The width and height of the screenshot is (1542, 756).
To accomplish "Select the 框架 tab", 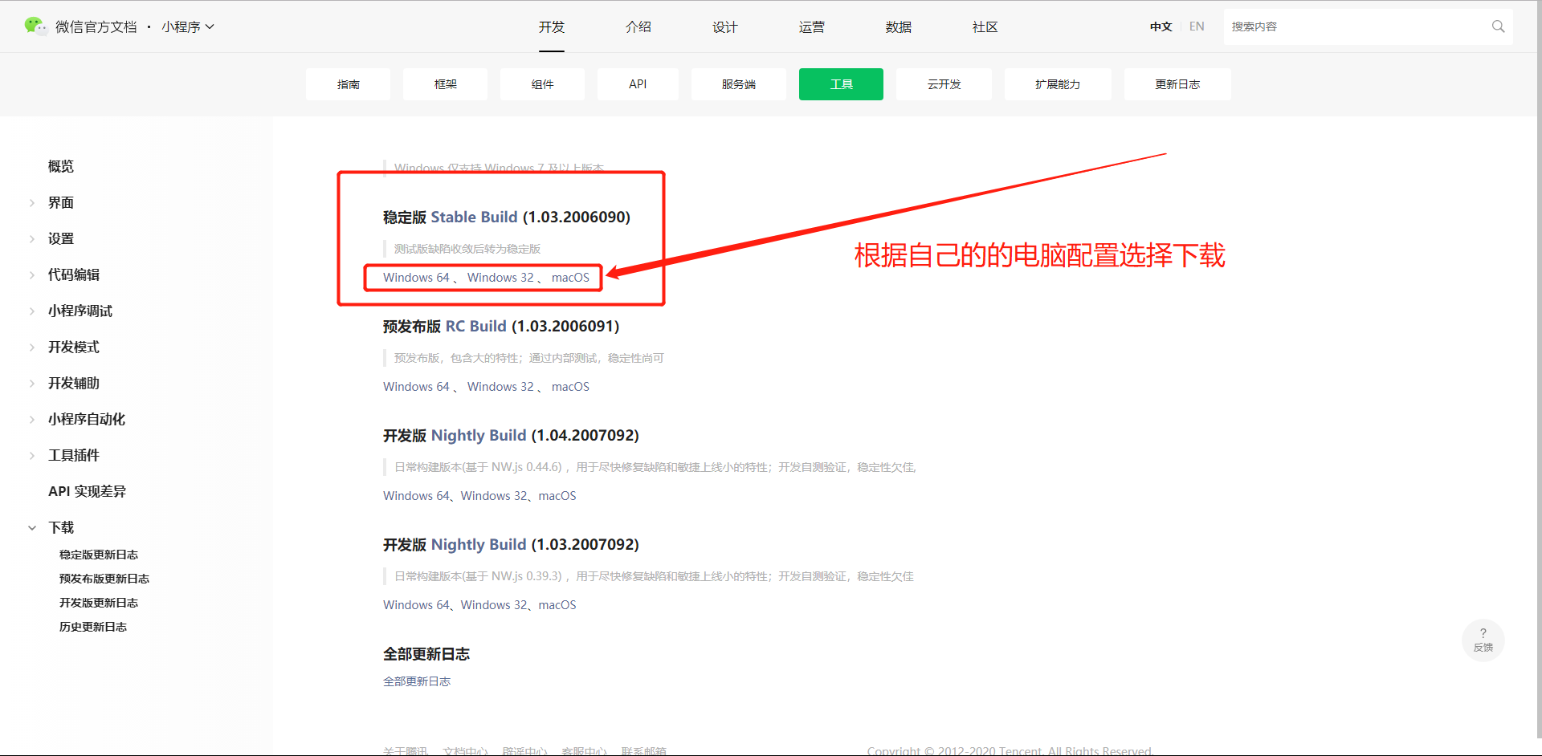I will [445, 84].
